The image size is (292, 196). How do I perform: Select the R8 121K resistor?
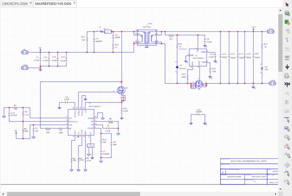(86, 160)
